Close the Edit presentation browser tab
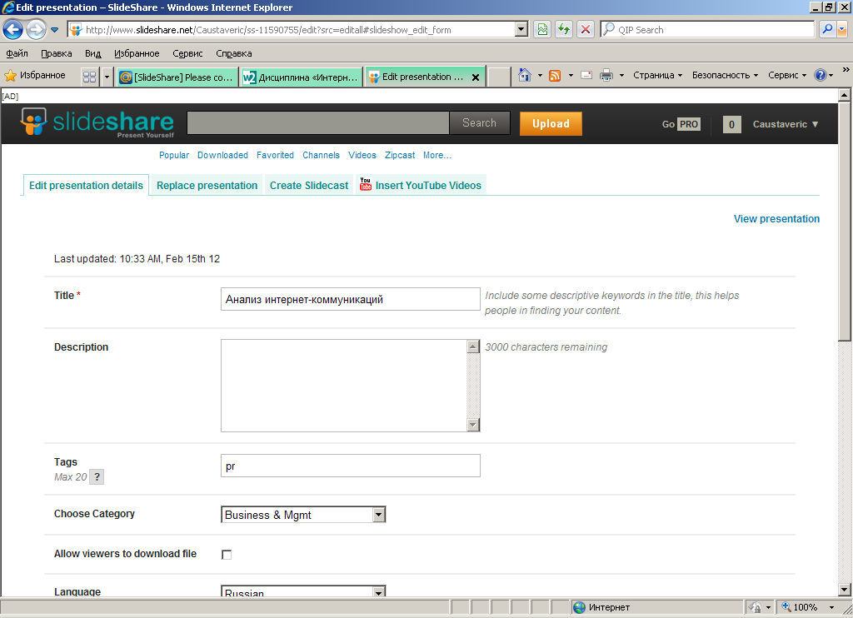 click(476, 77)
